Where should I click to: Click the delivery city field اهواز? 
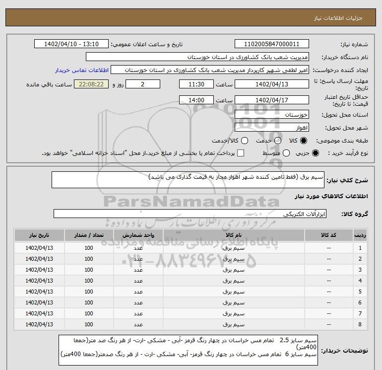click(272, 127)
